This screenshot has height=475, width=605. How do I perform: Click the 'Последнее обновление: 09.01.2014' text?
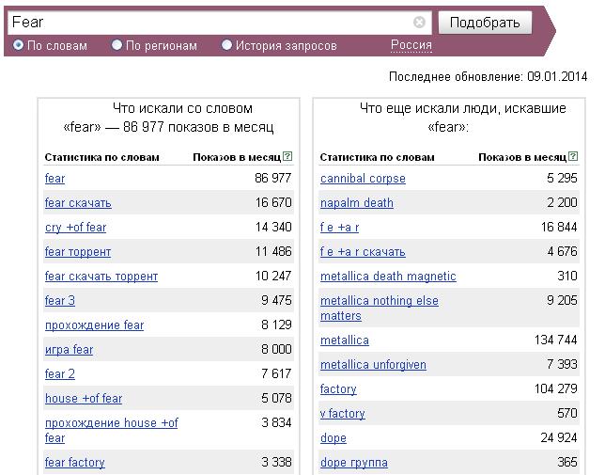pyautogui.click(x=489, y=76)
